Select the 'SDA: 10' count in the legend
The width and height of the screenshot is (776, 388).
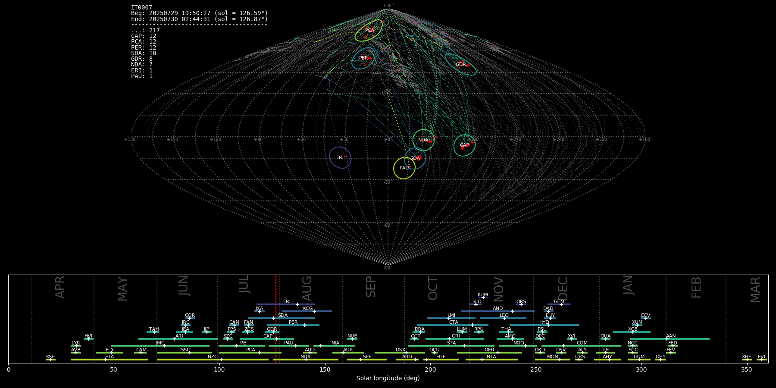(144, 53)
